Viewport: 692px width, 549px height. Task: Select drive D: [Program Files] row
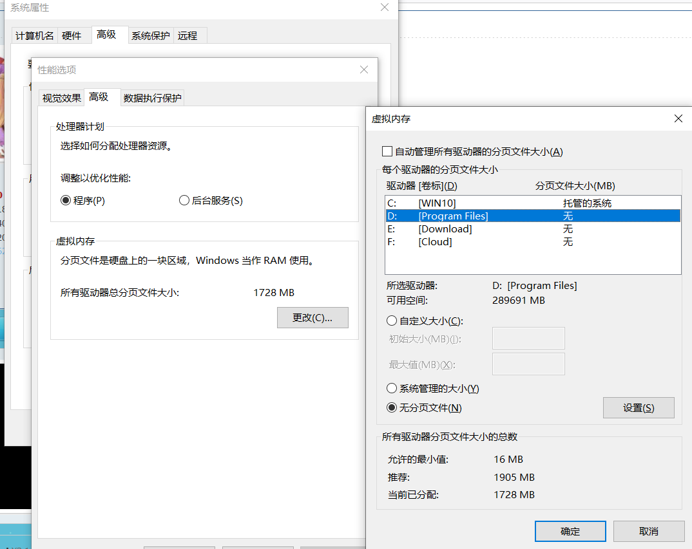533,216
